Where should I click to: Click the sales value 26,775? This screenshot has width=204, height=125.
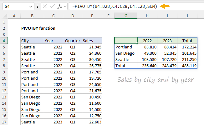click(x=92, y=66)
